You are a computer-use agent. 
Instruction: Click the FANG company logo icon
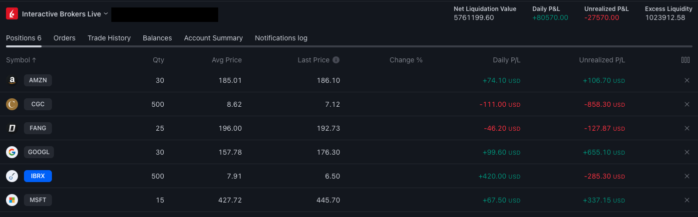coord(12,128)
